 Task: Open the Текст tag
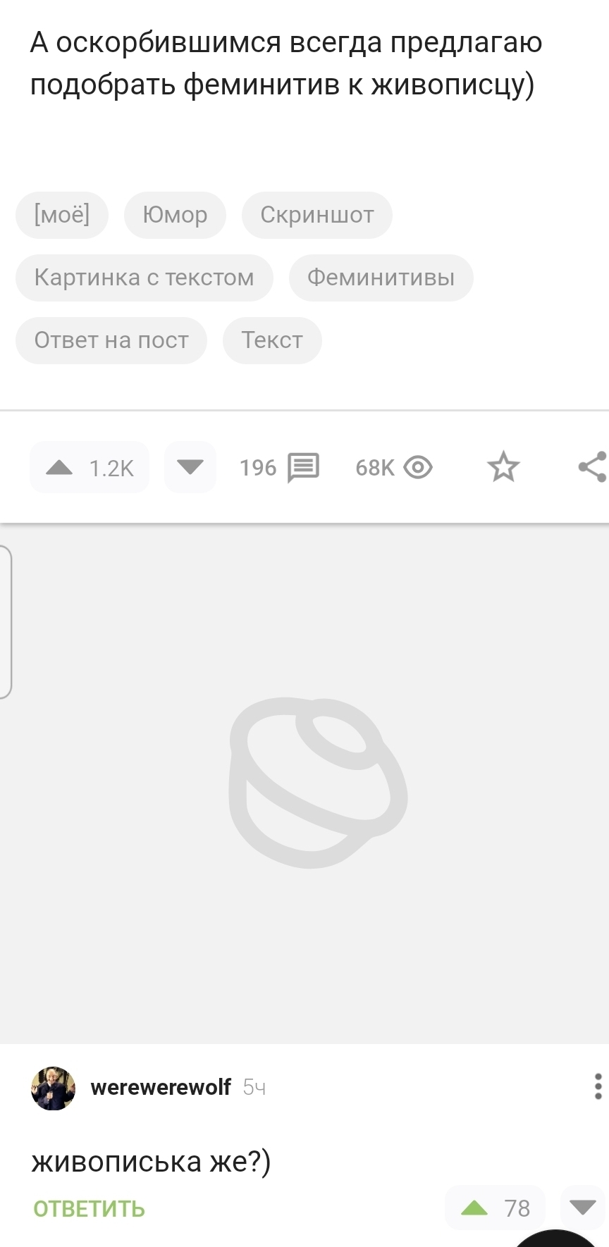pyautogui.click(x=272, y=340)
